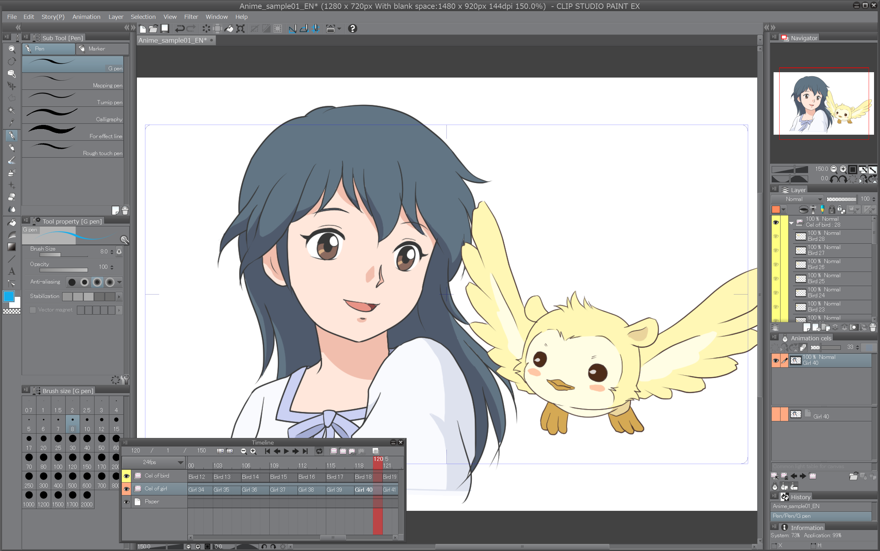This screenshot has width=880, height=551.
Task: Open the Animation menu
Action: click(86, 17)
